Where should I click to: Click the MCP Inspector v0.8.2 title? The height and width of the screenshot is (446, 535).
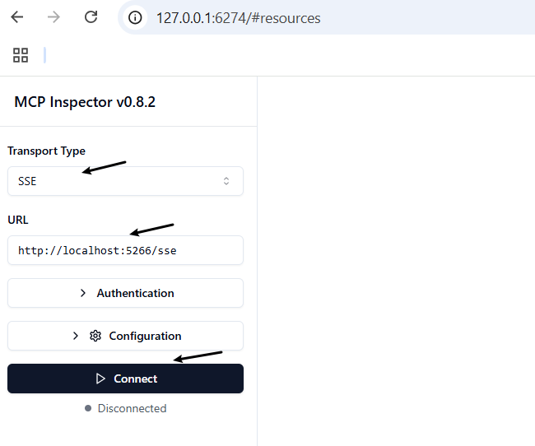coord(85,102)
